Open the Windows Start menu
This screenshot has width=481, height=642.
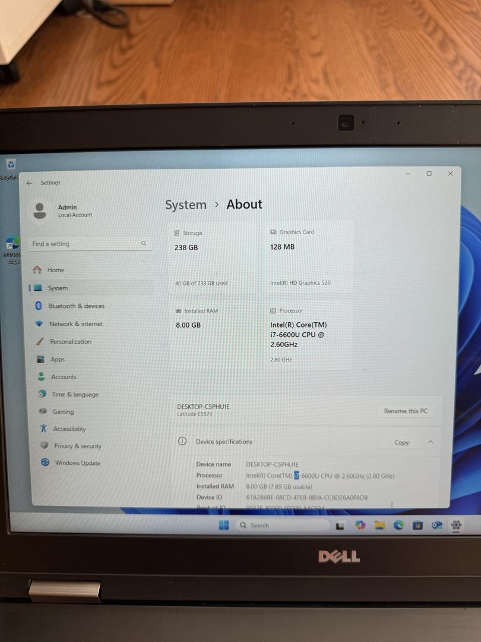224,525
